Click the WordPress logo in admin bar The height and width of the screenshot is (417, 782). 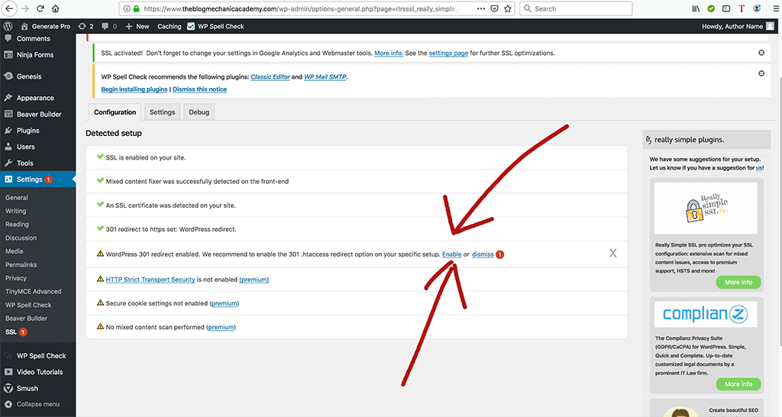coord(8,26)
